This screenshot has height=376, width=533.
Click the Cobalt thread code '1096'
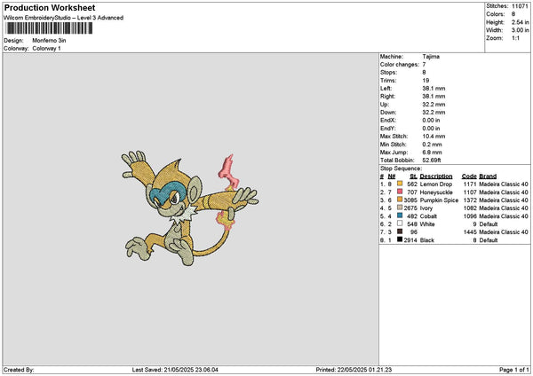tap(470, 216)
